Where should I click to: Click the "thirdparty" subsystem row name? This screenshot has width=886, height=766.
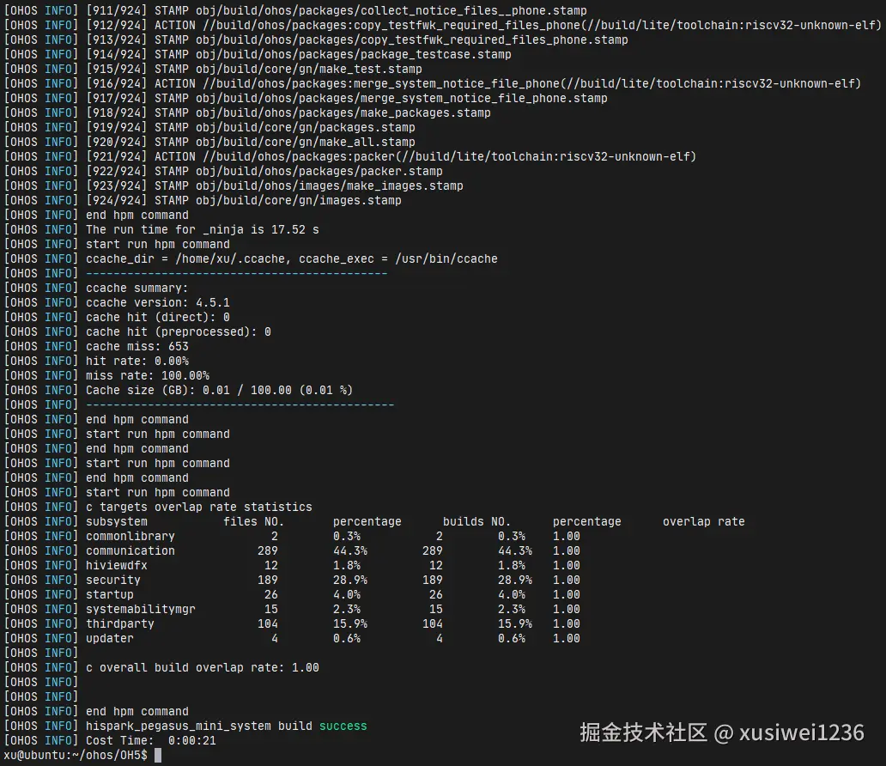(119, 623)
